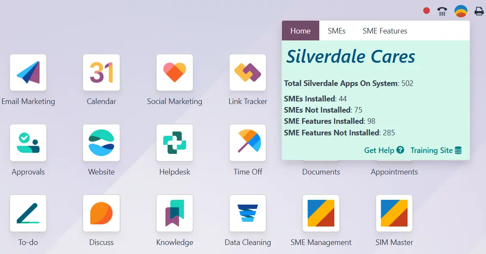The image size is (486, 254).
Task: Open the Link Tracker app
Action: point(248,73)
